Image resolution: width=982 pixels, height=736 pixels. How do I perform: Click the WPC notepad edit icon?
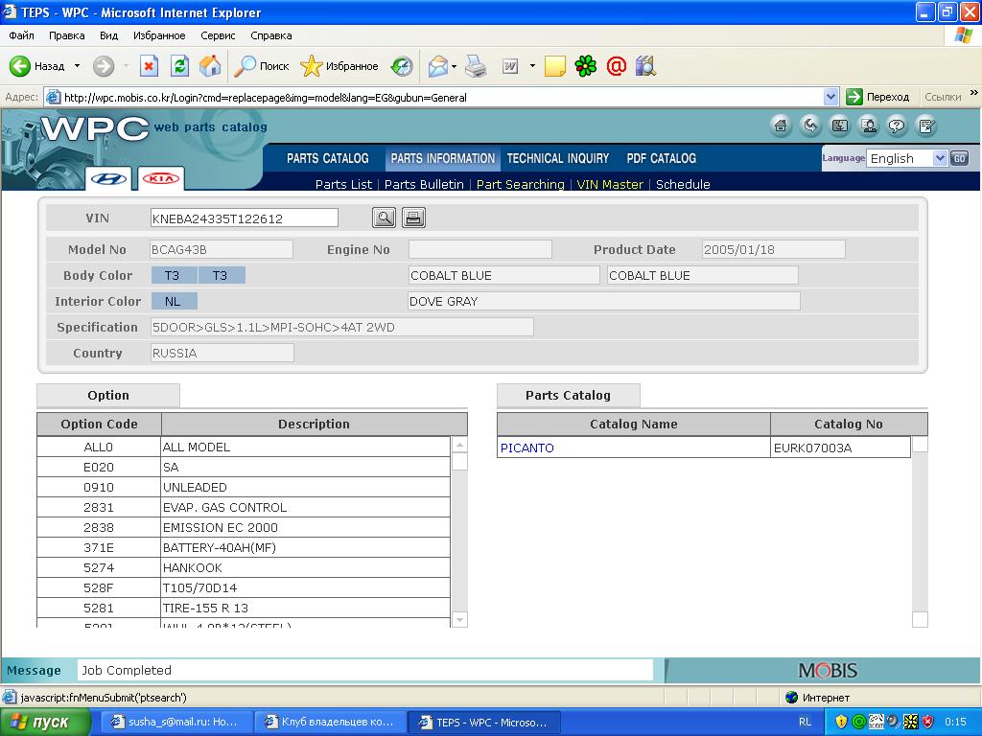tap(925, 126)
